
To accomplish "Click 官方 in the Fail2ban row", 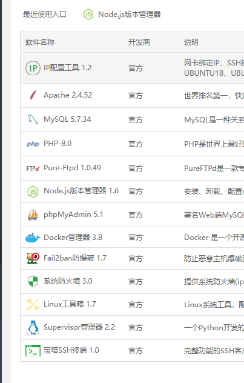I will 136,259.
